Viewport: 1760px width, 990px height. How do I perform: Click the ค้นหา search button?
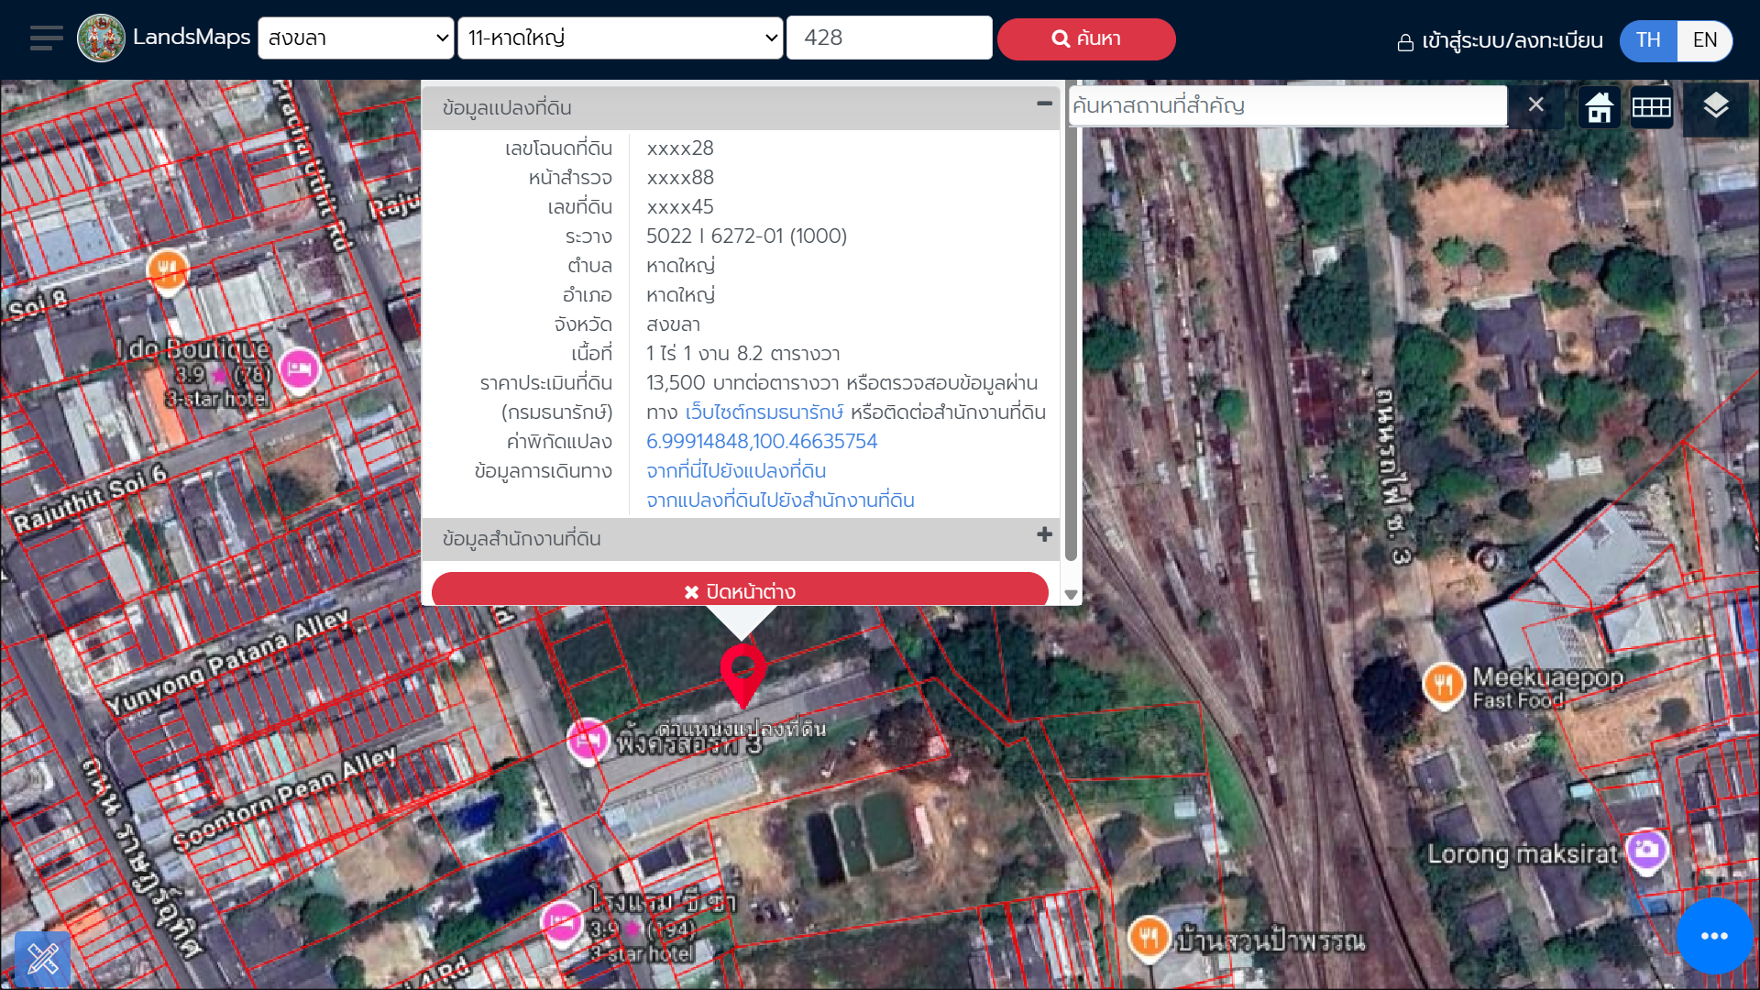click(x=1086, y=38)
